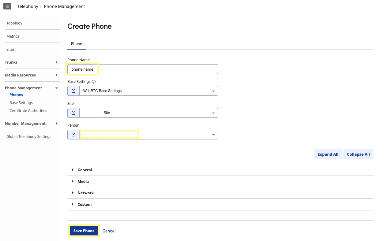
Task: Open WebRTC Base Settings dropdown
Action: pyautogui.click(x=213, y=91)
